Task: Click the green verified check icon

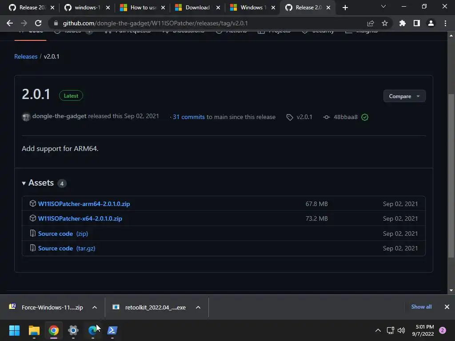Action: 365,117
